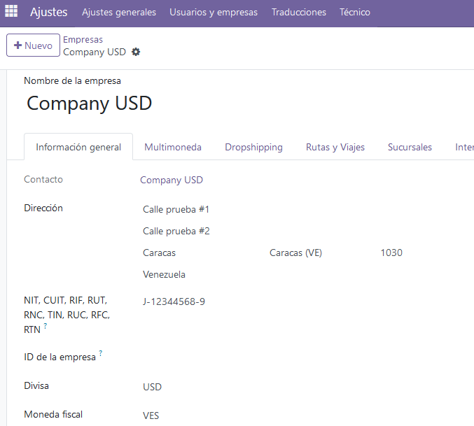The width and height of the screenshot is (474, 426).
Task: Click the help tooltip next to ID de la empresa
Action: click(x=101, y=353)
